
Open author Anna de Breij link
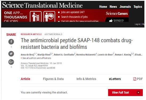pos(27,55)
